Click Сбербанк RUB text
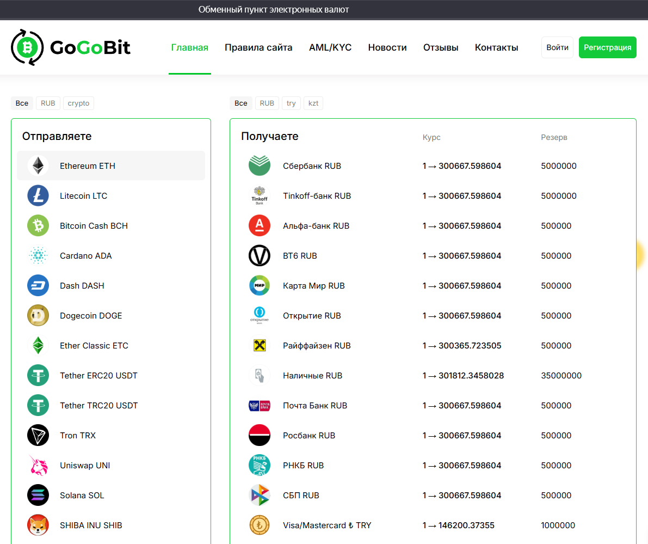 coord(312,166)
